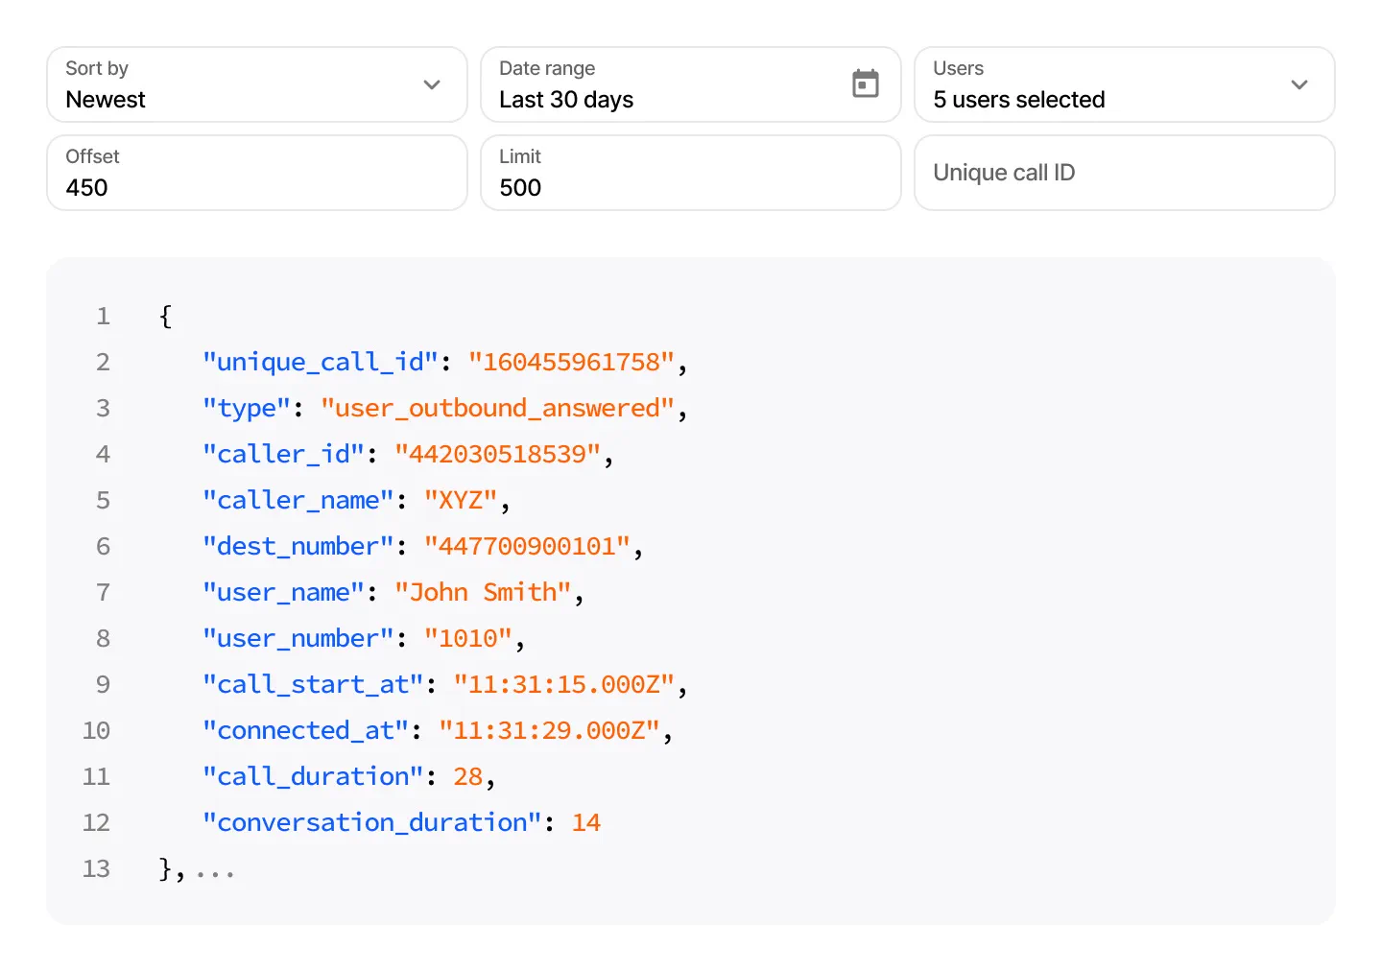Click the caller_id value "442030518539"
The width and height of the screenshot is (1382, 971).
(x=498, y=454)
